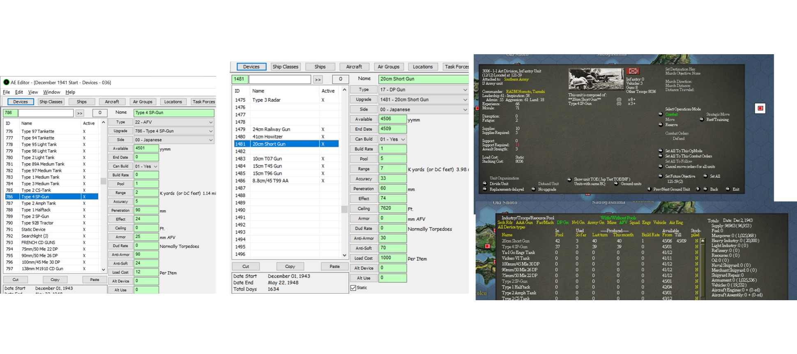The height and width of the screenshot is (354, 797).
Task: Toggle Stockpiled N for Ya-I Go Engr Tank
Action: coord(696,252)
